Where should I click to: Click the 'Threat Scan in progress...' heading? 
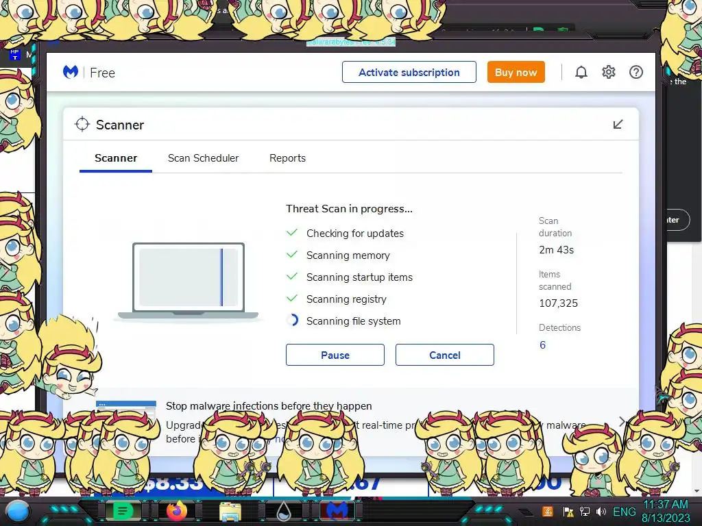349,208
